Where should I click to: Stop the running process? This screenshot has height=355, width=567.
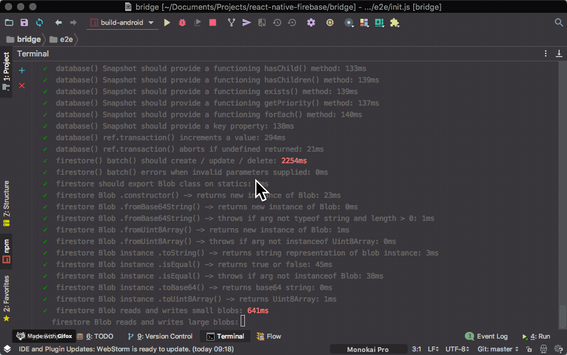click(213, 22)
